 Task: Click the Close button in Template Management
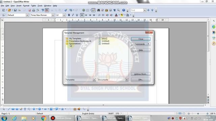click(x=141, y=39)
